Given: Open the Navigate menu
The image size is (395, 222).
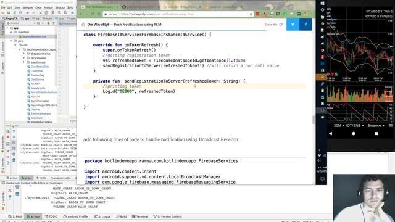Looking at the screenshot, I should [28, 7].
